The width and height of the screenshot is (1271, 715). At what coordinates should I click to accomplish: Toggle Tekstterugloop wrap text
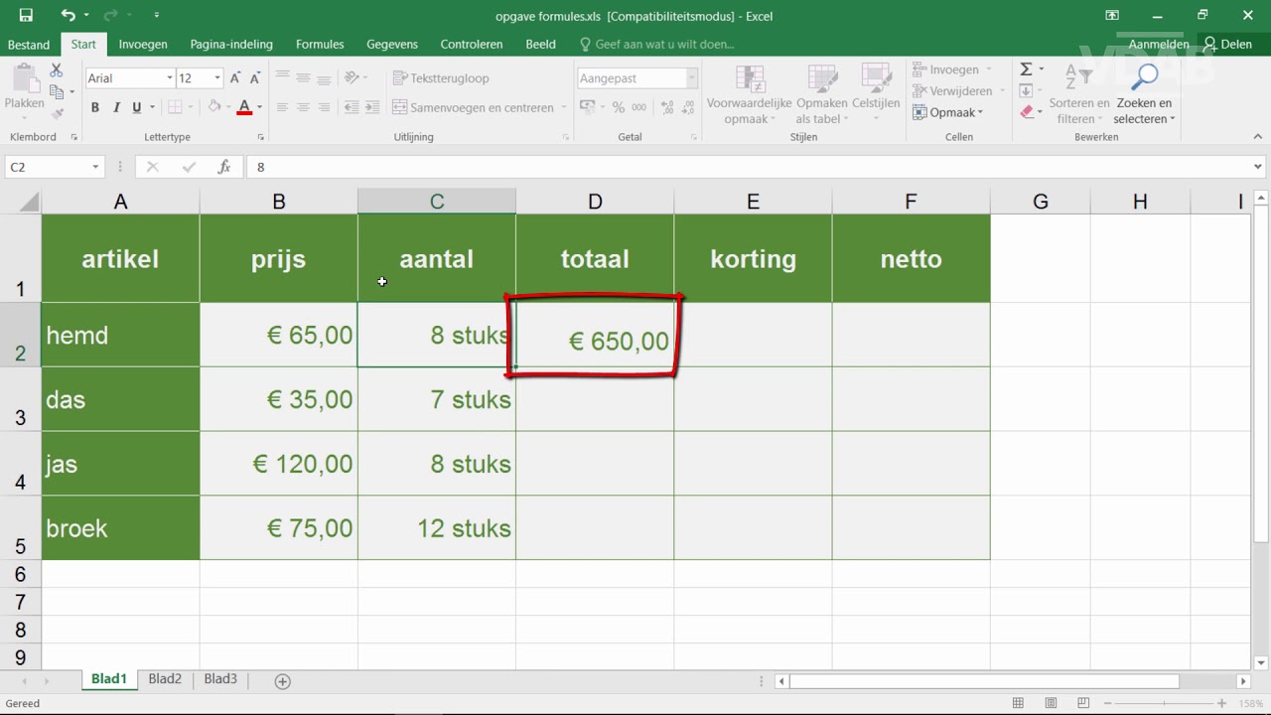coord(442,77)
